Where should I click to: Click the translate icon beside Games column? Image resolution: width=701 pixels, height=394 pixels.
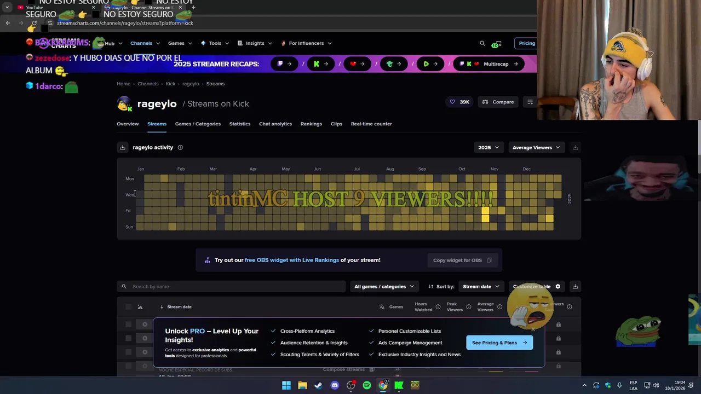pos(382,307)
